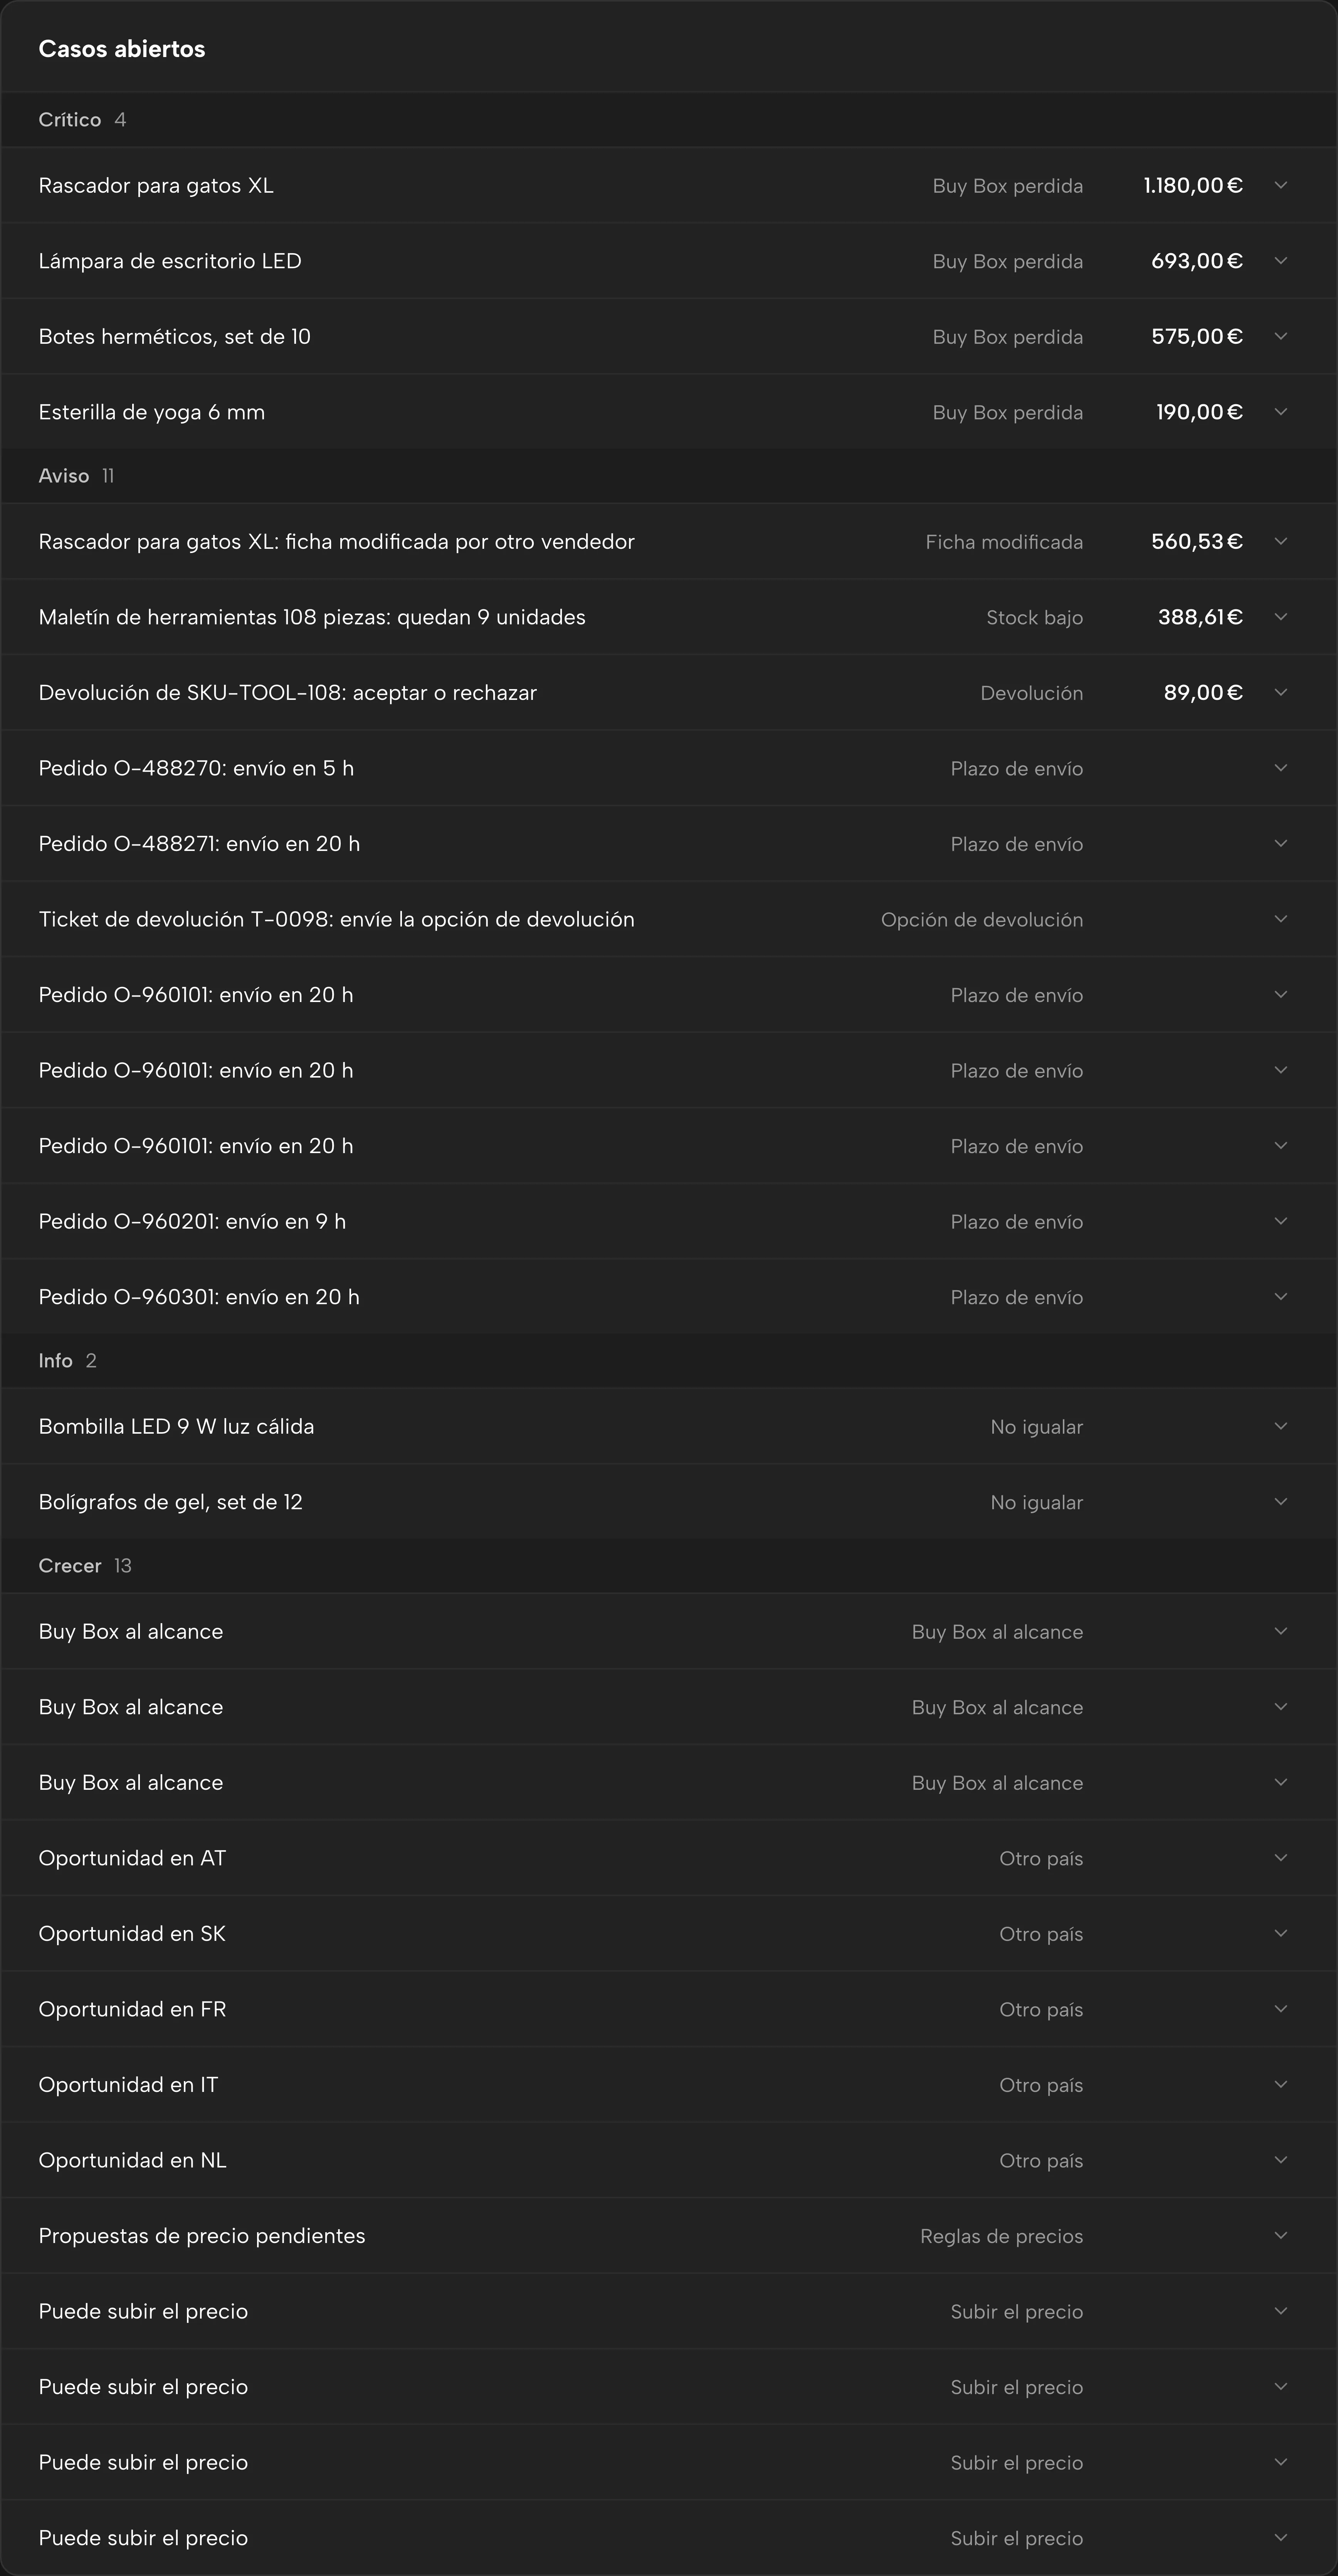Click the Crecer group header
The width and height of the screenshot is (1338, 2576).
669,1566
